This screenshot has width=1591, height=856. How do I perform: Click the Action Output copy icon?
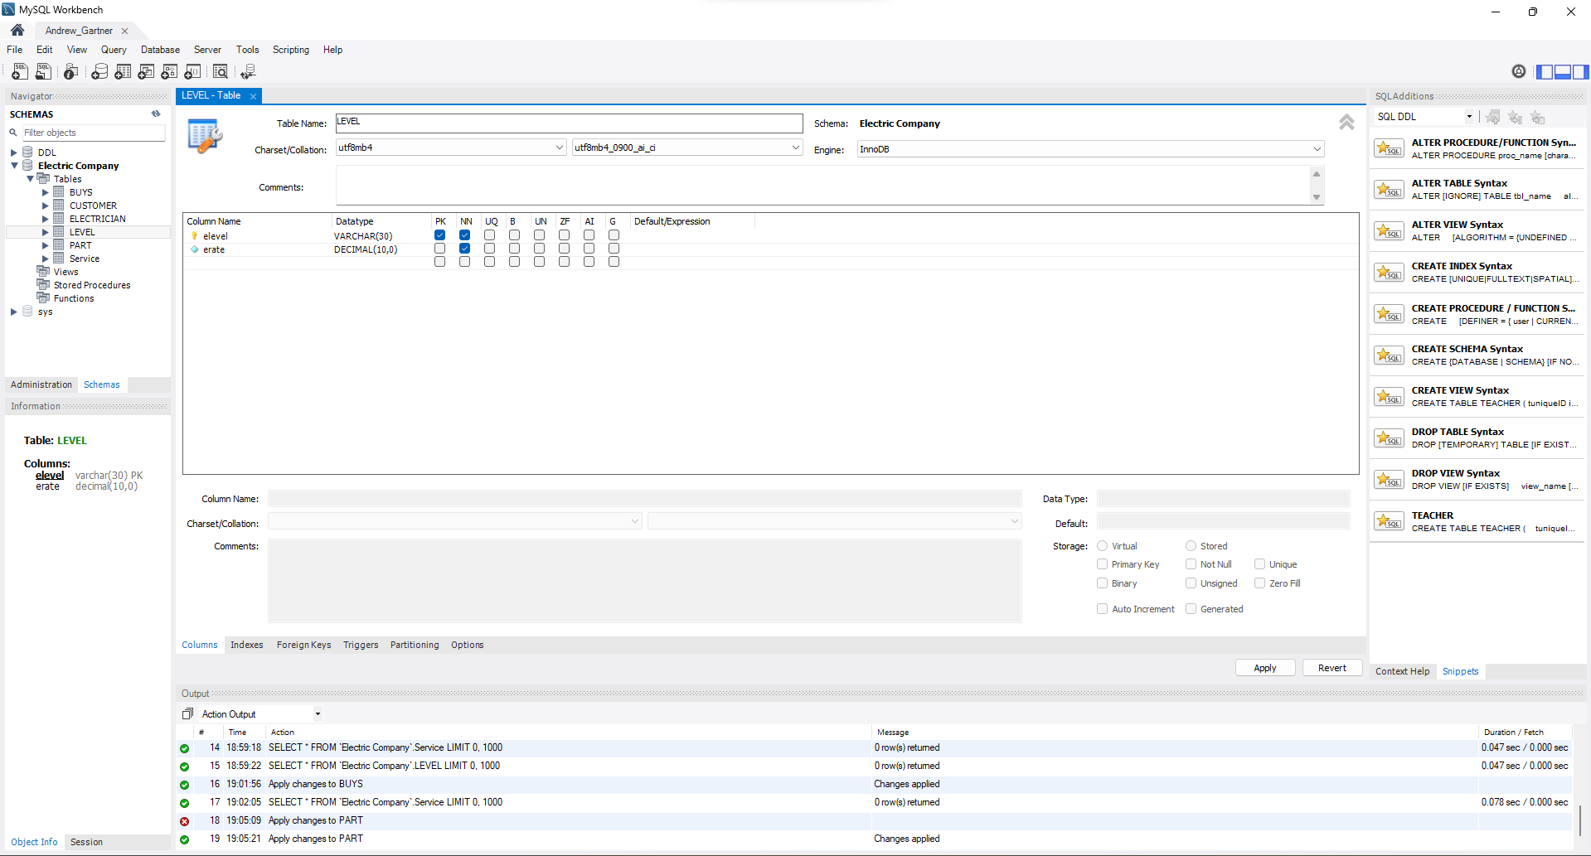(x=187, y=714)
